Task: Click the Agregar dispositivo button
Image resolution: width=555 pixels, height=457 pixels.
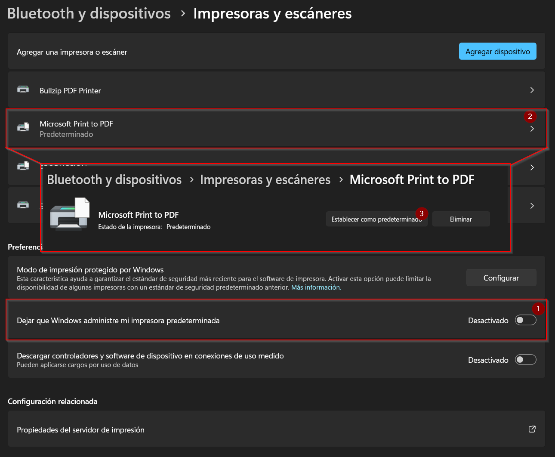Action: (x=497, y=51)
